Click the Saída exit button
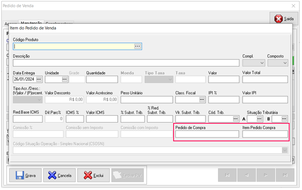 (284, 19)
